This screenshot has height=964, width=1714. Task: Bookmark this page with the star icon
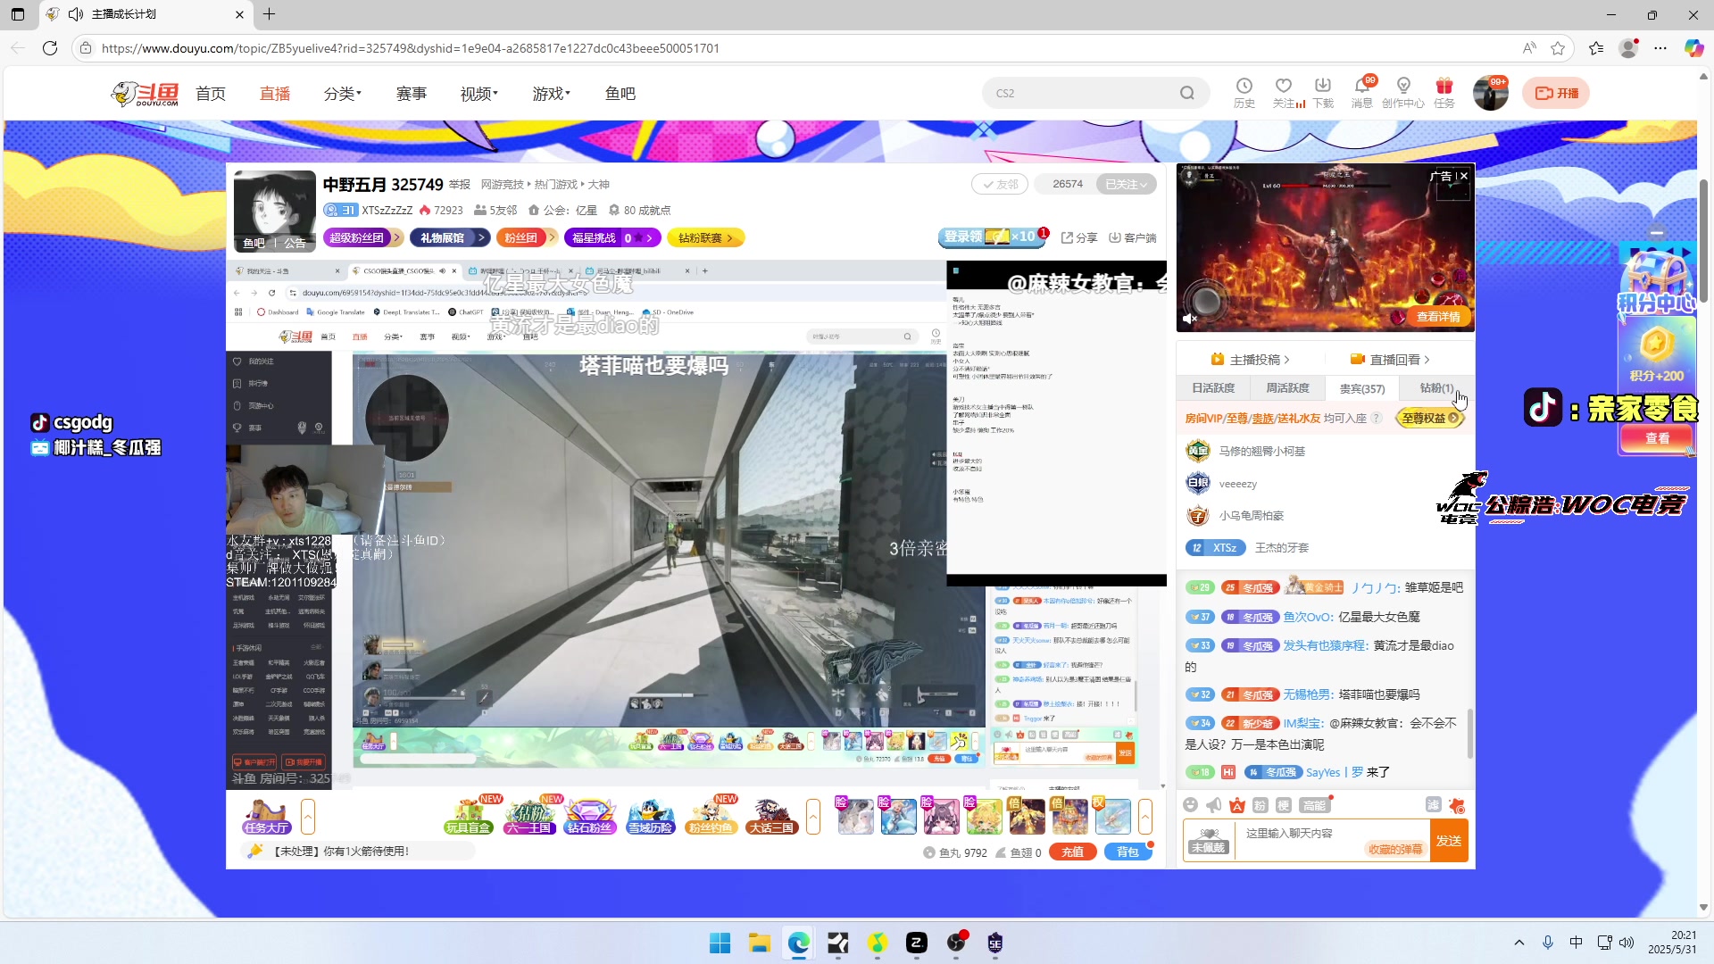1558,48
